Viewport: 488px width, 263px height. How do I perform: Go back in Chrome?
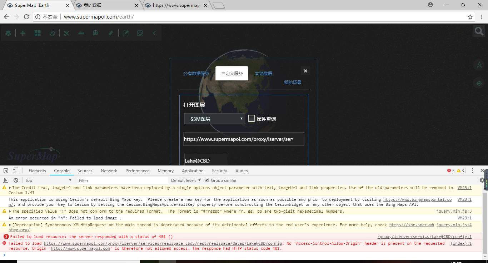tap(6, 17)
